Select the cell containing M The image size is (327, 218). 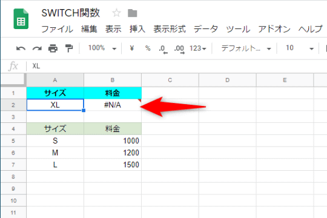[x=55, y=153]
